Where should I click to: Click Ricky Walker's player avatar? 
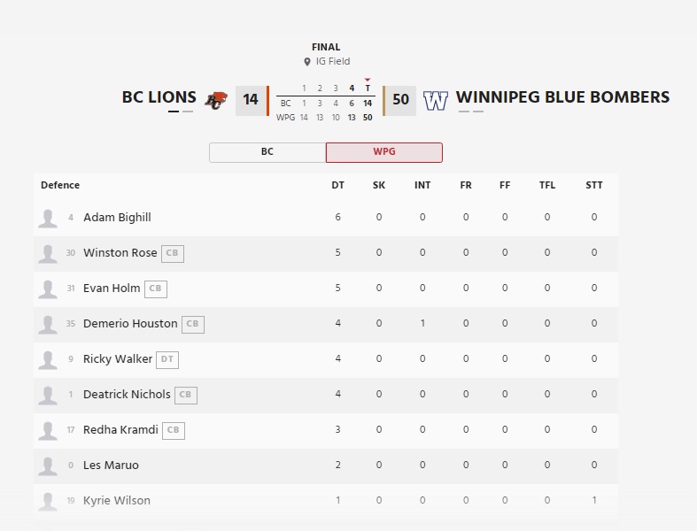tap(48, 359)
